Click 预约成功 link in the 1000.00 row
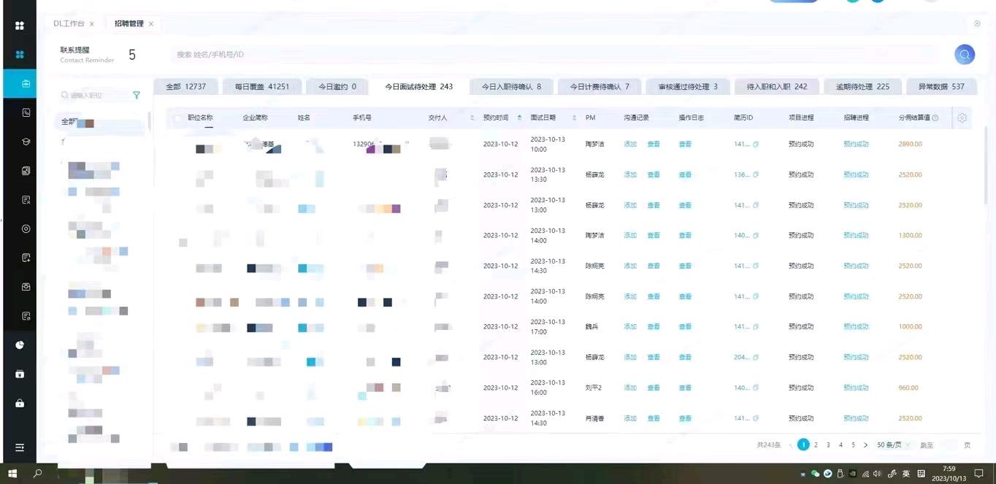Screen dimensions: 996x484 click(856, 327)
